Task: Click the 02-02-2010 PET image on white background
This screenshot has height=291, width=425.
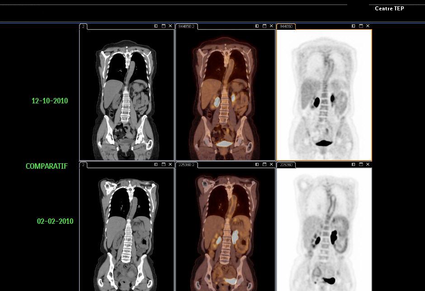Action: (324, 229)
